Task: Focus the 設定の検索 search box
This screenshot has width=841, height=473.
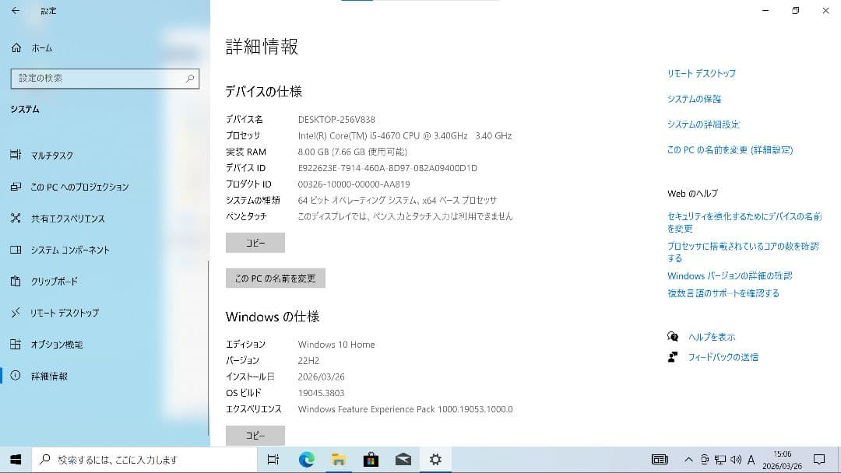Action: (104, 79)
